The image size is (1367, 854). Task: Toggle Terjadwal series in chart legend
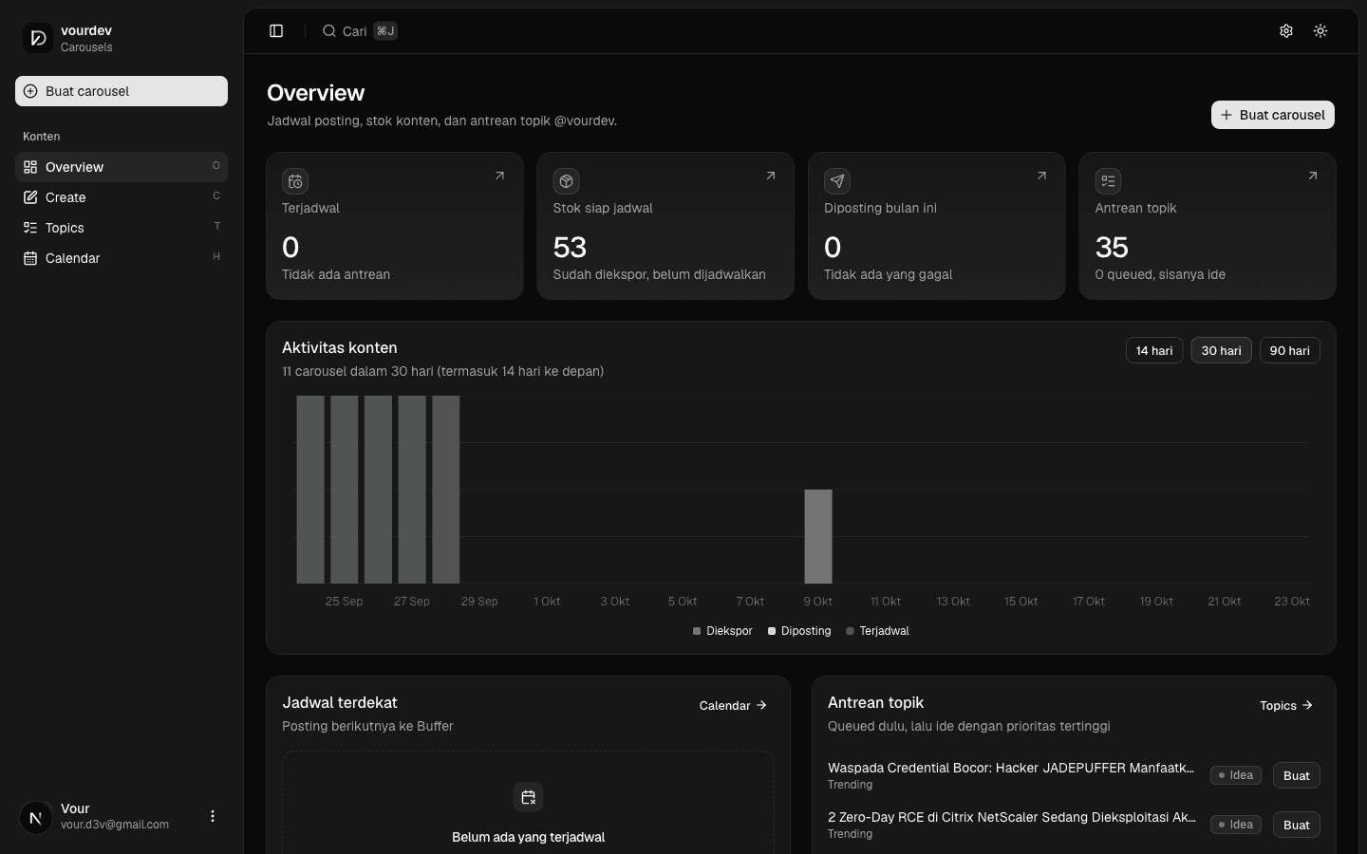[878, 631]
